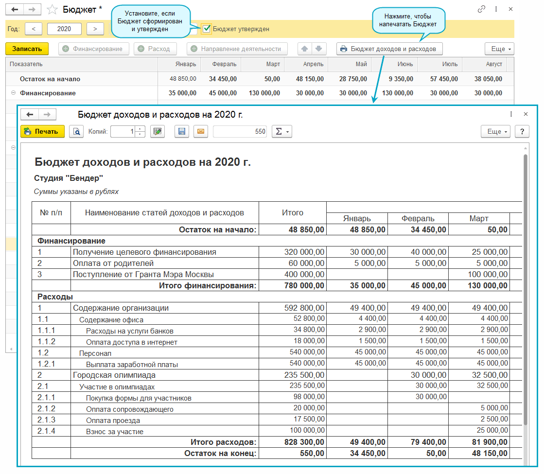This screenshot has height=474, width=544.
Task: Open the Еще menu in report window
Action: 495,131
